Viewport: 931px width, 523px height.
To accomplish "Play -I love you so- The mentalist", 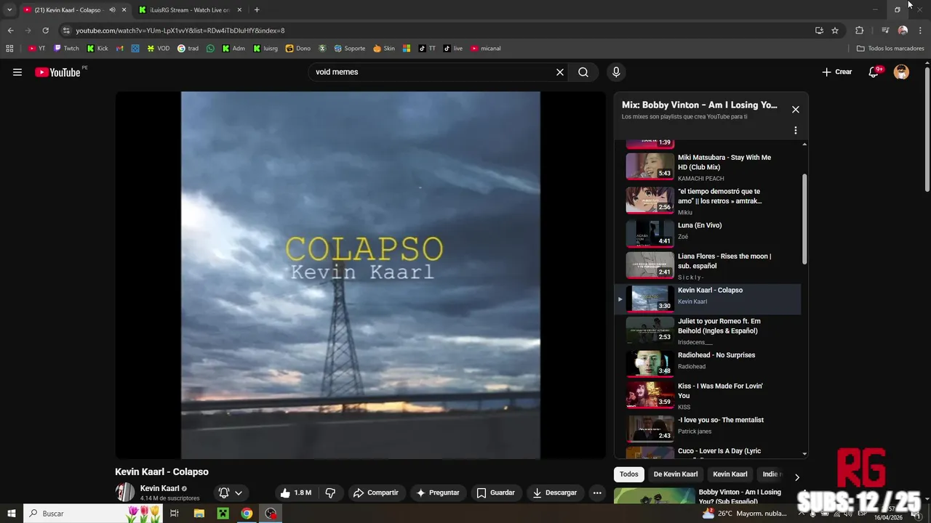I will [x=708, y=428].
